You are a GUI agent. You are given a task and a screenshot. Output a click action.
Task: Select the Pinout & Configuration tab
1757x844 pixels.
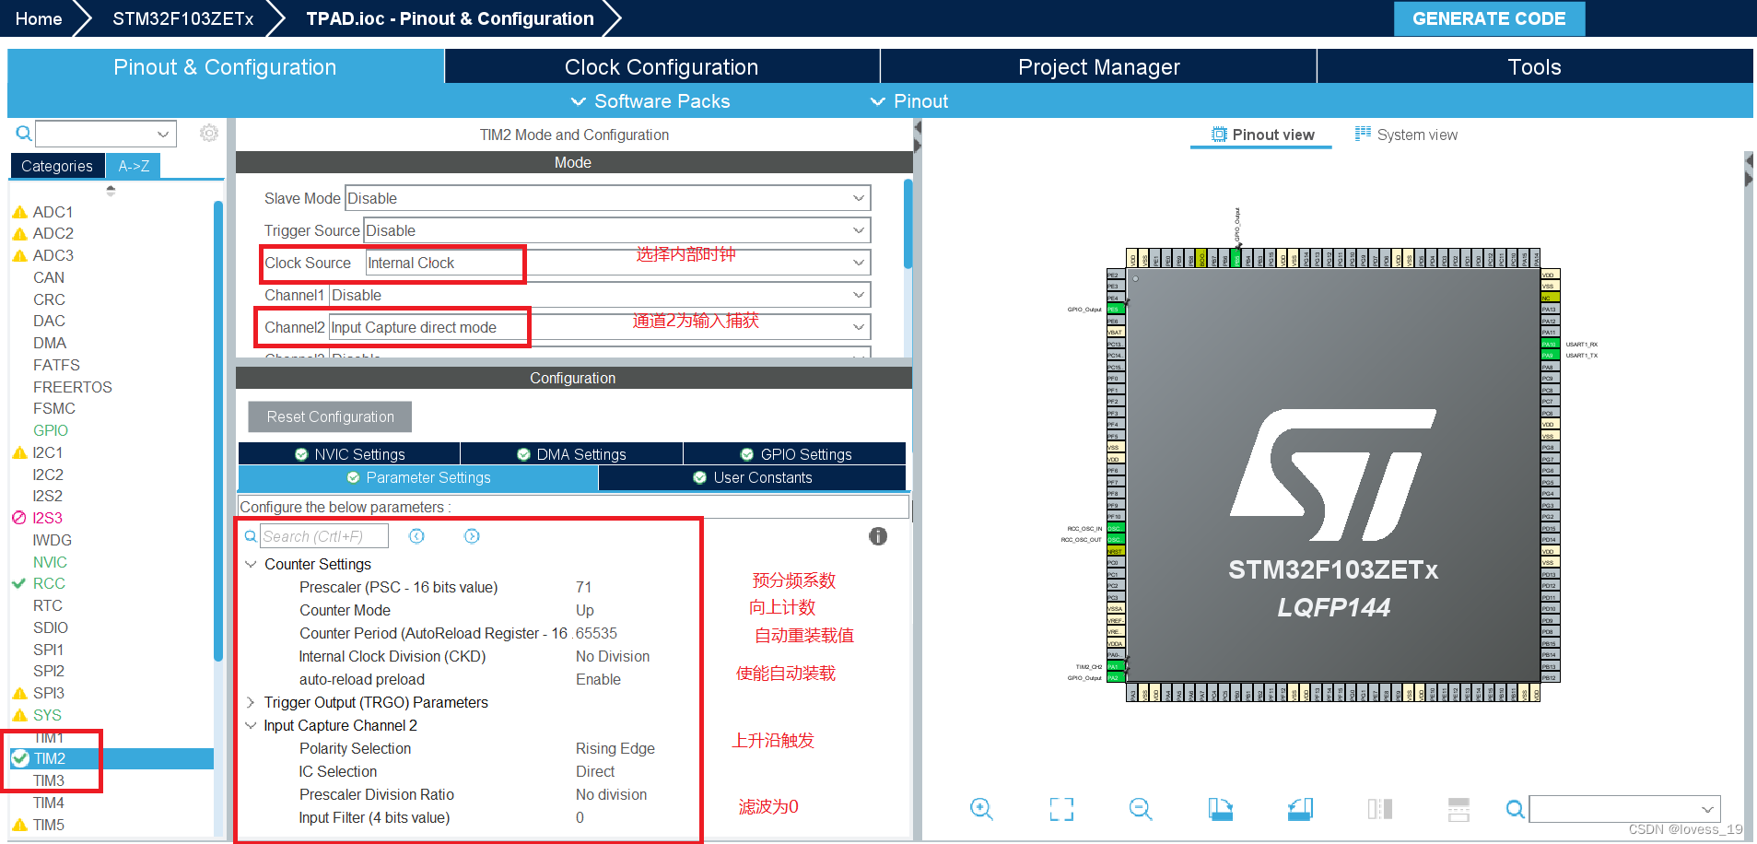(x=225, y=66)
